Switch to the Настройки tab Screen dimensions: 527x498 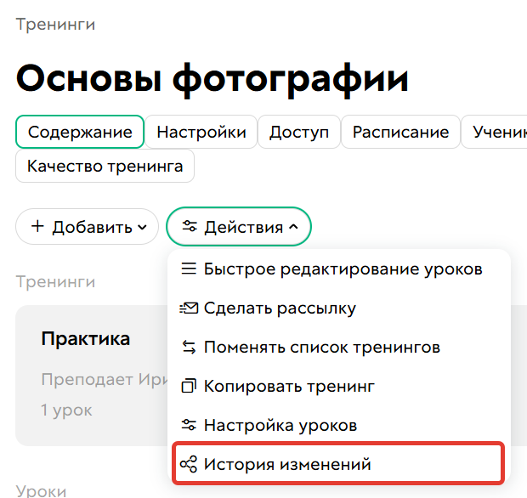point(201,132)
